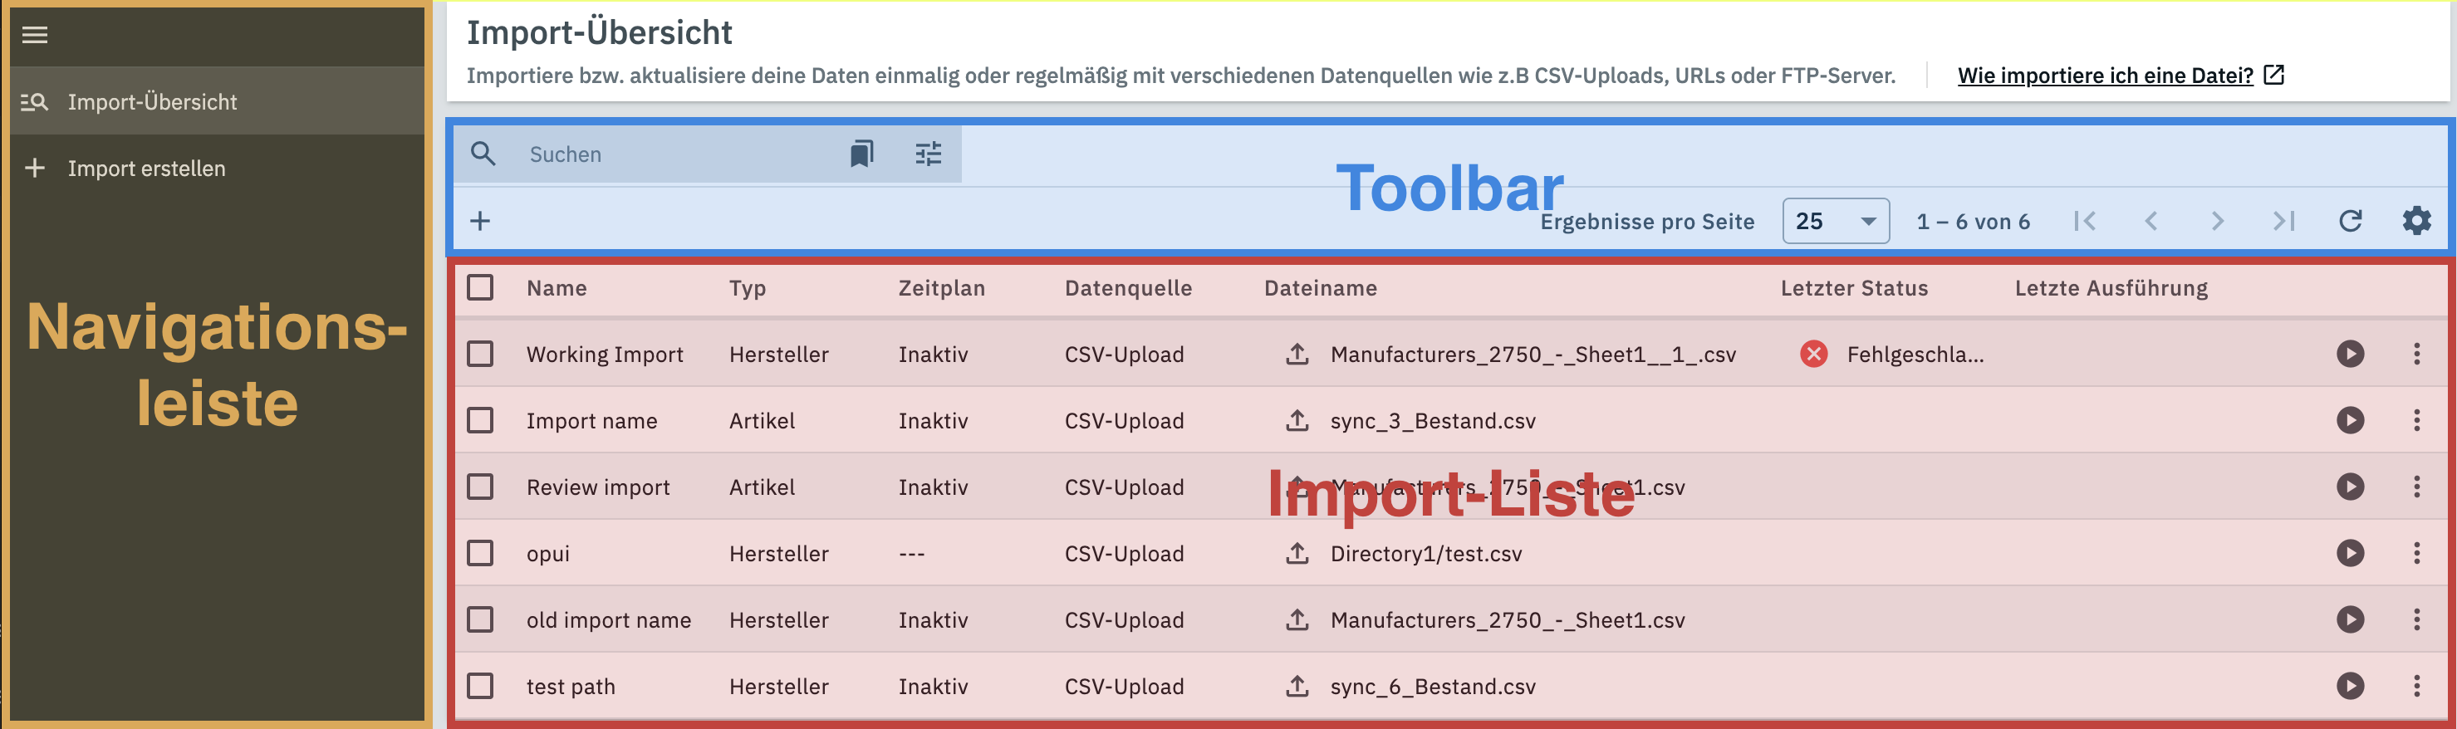Screen dimensions: 2457x729
Task: Open more options for test path
Action: pyautogui.click(x=2416, y=686)
